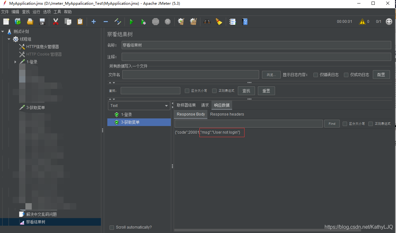The image size is (396, 233).
Task: Toggle 区分大小写 checkbox next to Find
Action: click(345, 124)
